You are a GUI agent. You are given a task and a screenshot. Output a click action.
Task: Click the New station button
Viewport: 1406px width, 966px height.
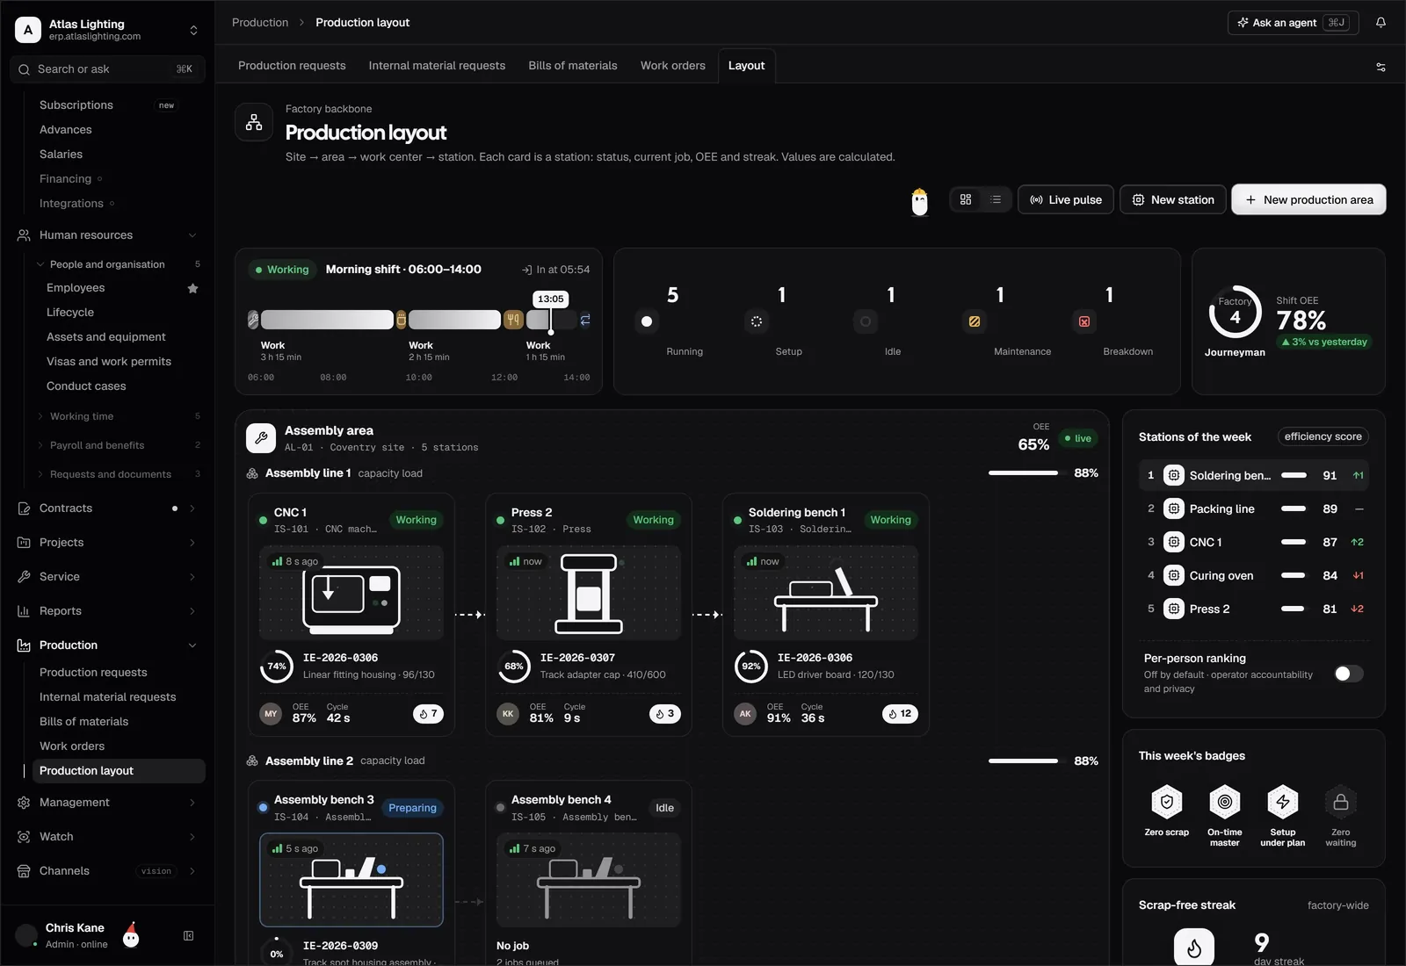click(1173, 199)
